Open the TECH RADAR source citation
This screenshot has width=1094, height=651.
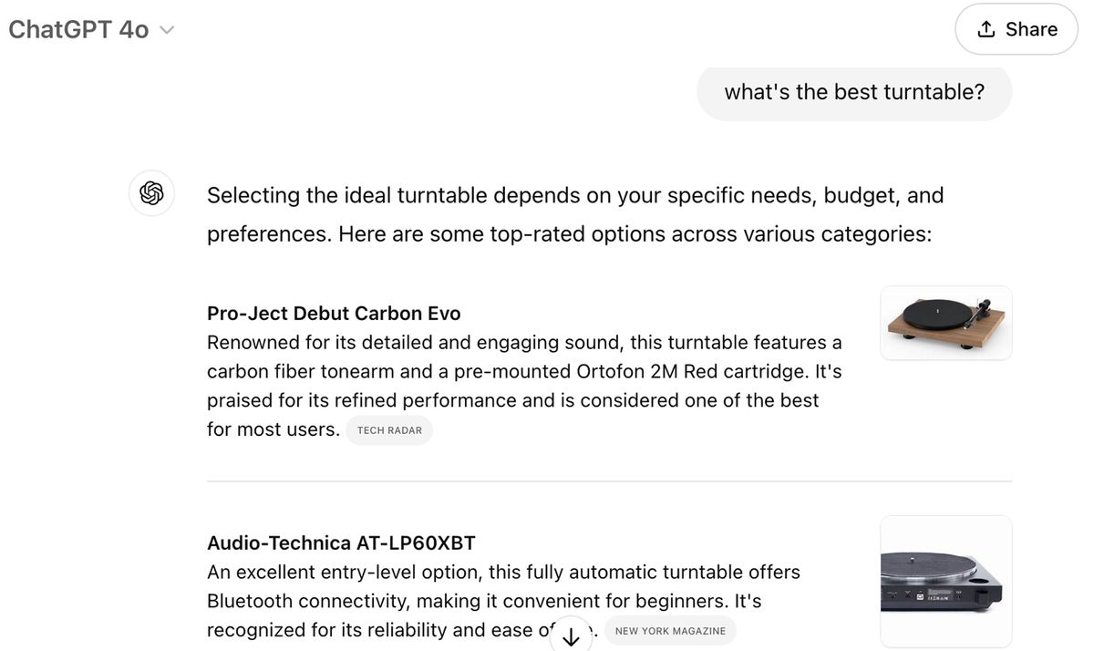389,430
